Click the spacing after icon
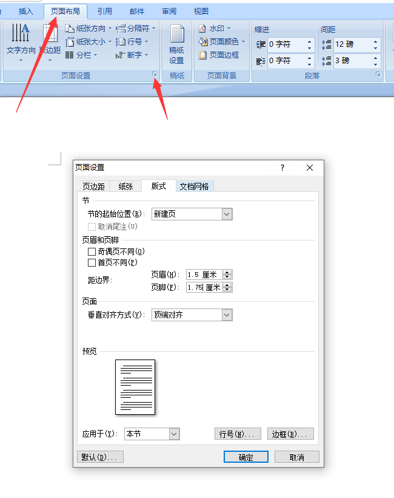The image size is (394, 498). (x=326, y=61)
